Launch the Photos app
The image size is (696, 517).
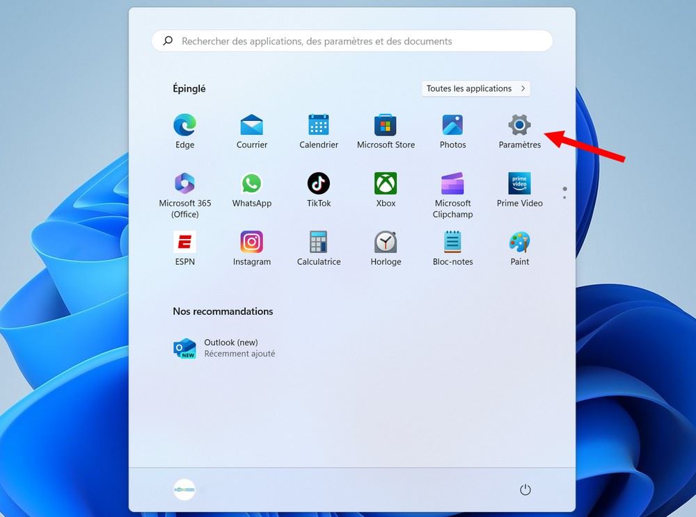click(453, 131)
